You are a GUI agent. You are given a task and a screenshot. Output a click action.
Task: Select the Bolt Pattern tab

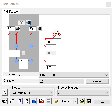[11, 12]
